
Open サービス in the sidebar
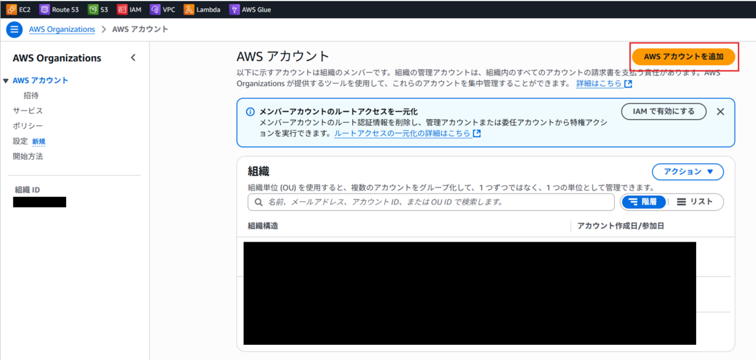point(28,111)
